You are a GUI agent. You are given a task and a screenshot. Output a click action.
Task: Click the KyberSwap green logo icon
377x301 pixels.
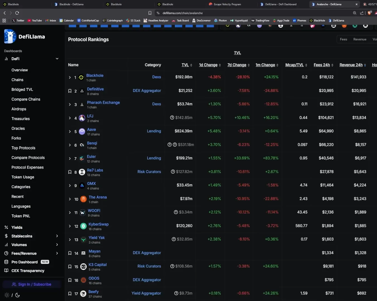click(83, 226)
